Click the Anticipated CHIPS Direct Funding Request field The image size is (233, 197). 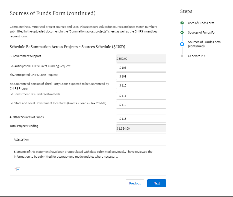[x=141, y=67]
